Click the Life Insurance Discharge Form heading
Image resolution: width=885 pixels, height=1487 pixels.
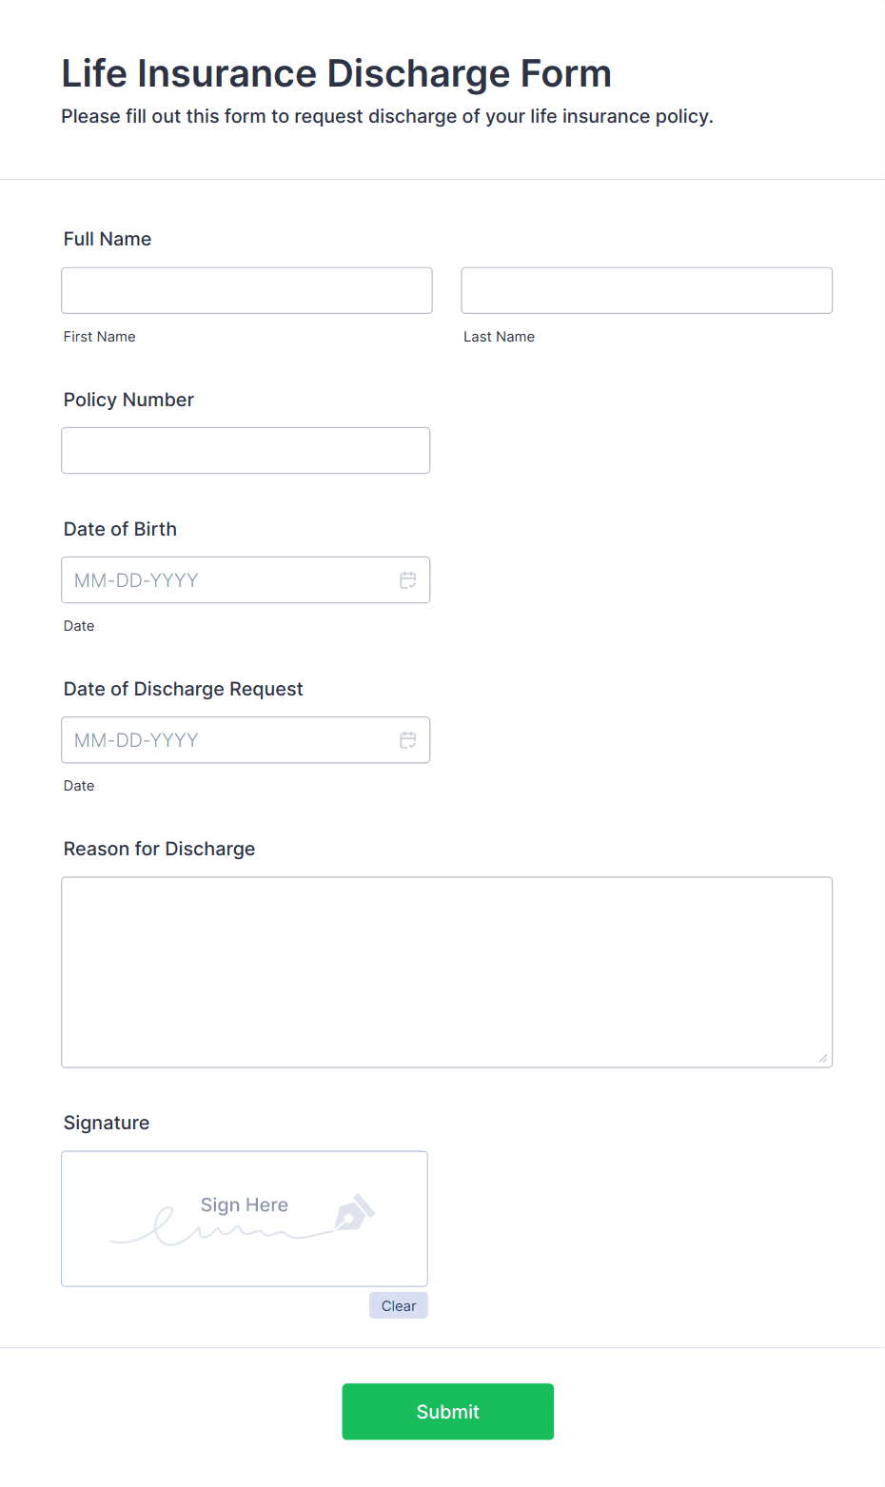[x=336, y=73]
